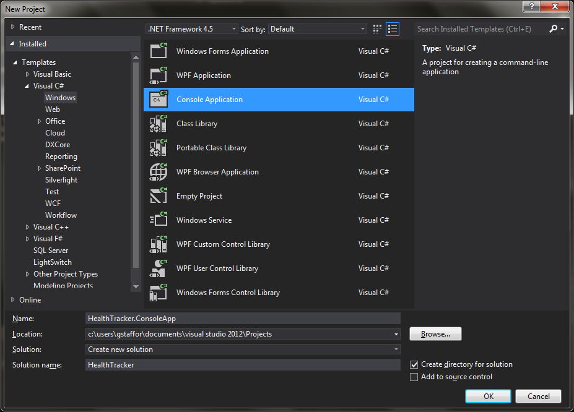Viewport: 574px width, 412px height.
Task: Select the Silverlight category
Action: [61, 180]
